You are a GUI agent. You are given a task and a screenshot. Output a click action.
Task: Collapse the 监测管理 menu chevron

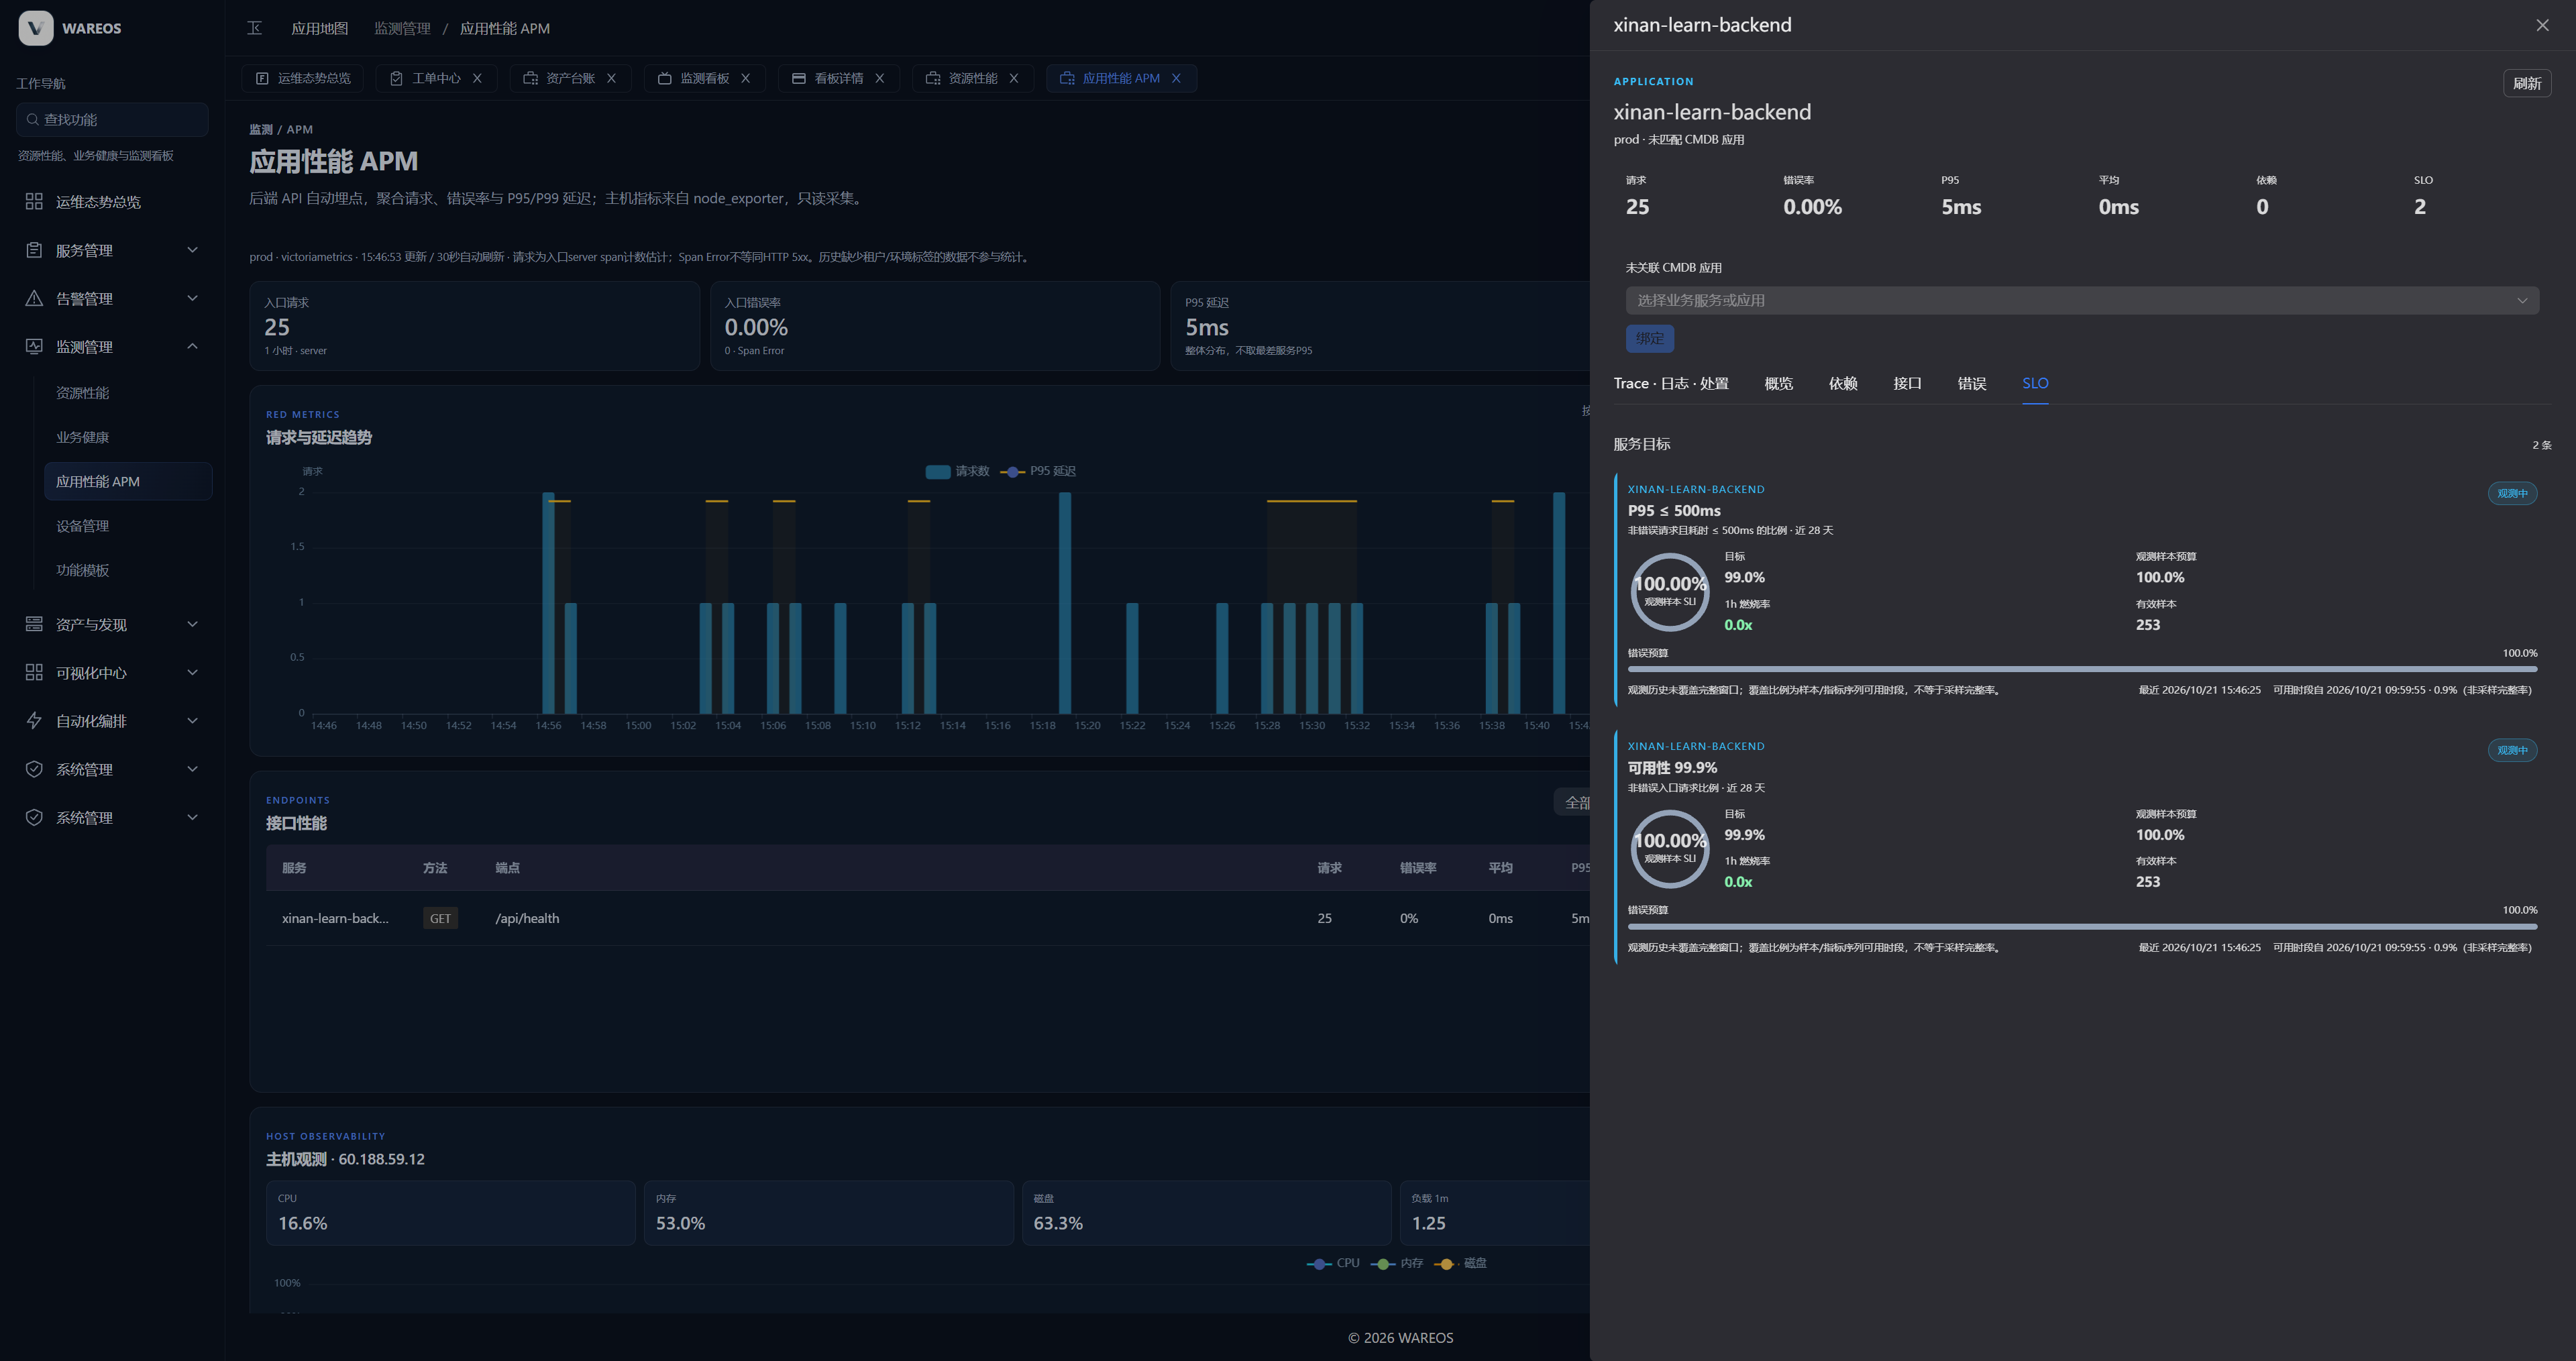pyautogui.click(x=193, y=346)
